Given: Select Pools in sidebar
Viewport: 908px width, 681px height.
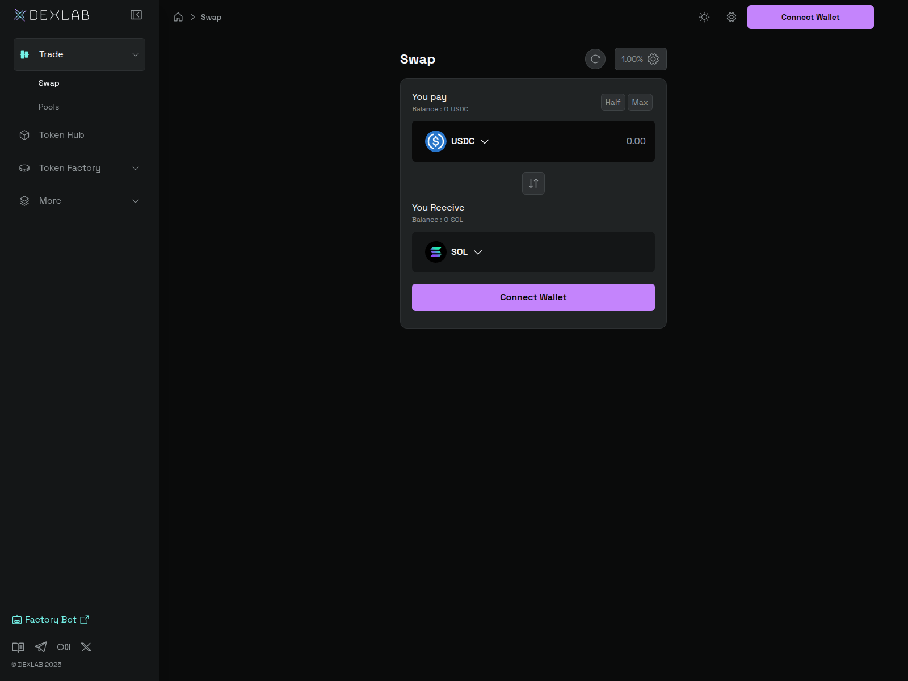Looking at the screenshot, I should coord(49,107).
